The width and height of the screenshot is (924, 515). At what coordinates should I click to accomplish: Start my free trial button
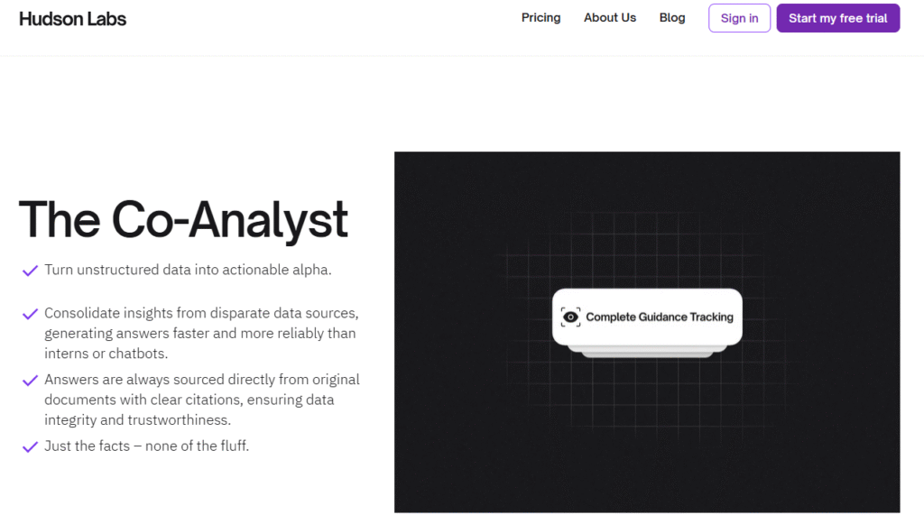point(838,18)
